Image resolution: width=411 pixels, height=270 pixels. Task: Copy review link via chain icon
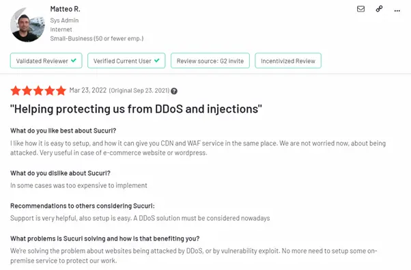[x=379, y=9]
